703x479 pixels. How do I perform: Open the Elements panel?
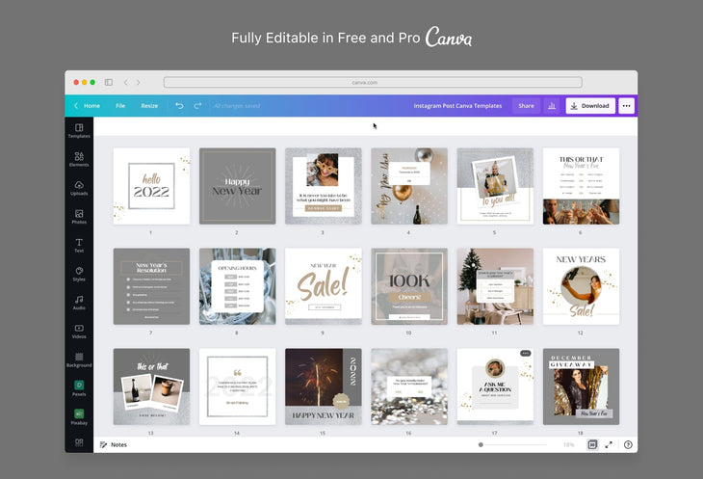[79, 158]
